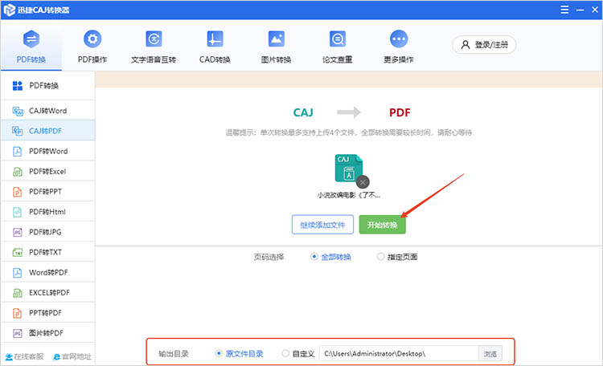
Task: Click the CAJ转PDF row icon
Action: click(18, 131)
